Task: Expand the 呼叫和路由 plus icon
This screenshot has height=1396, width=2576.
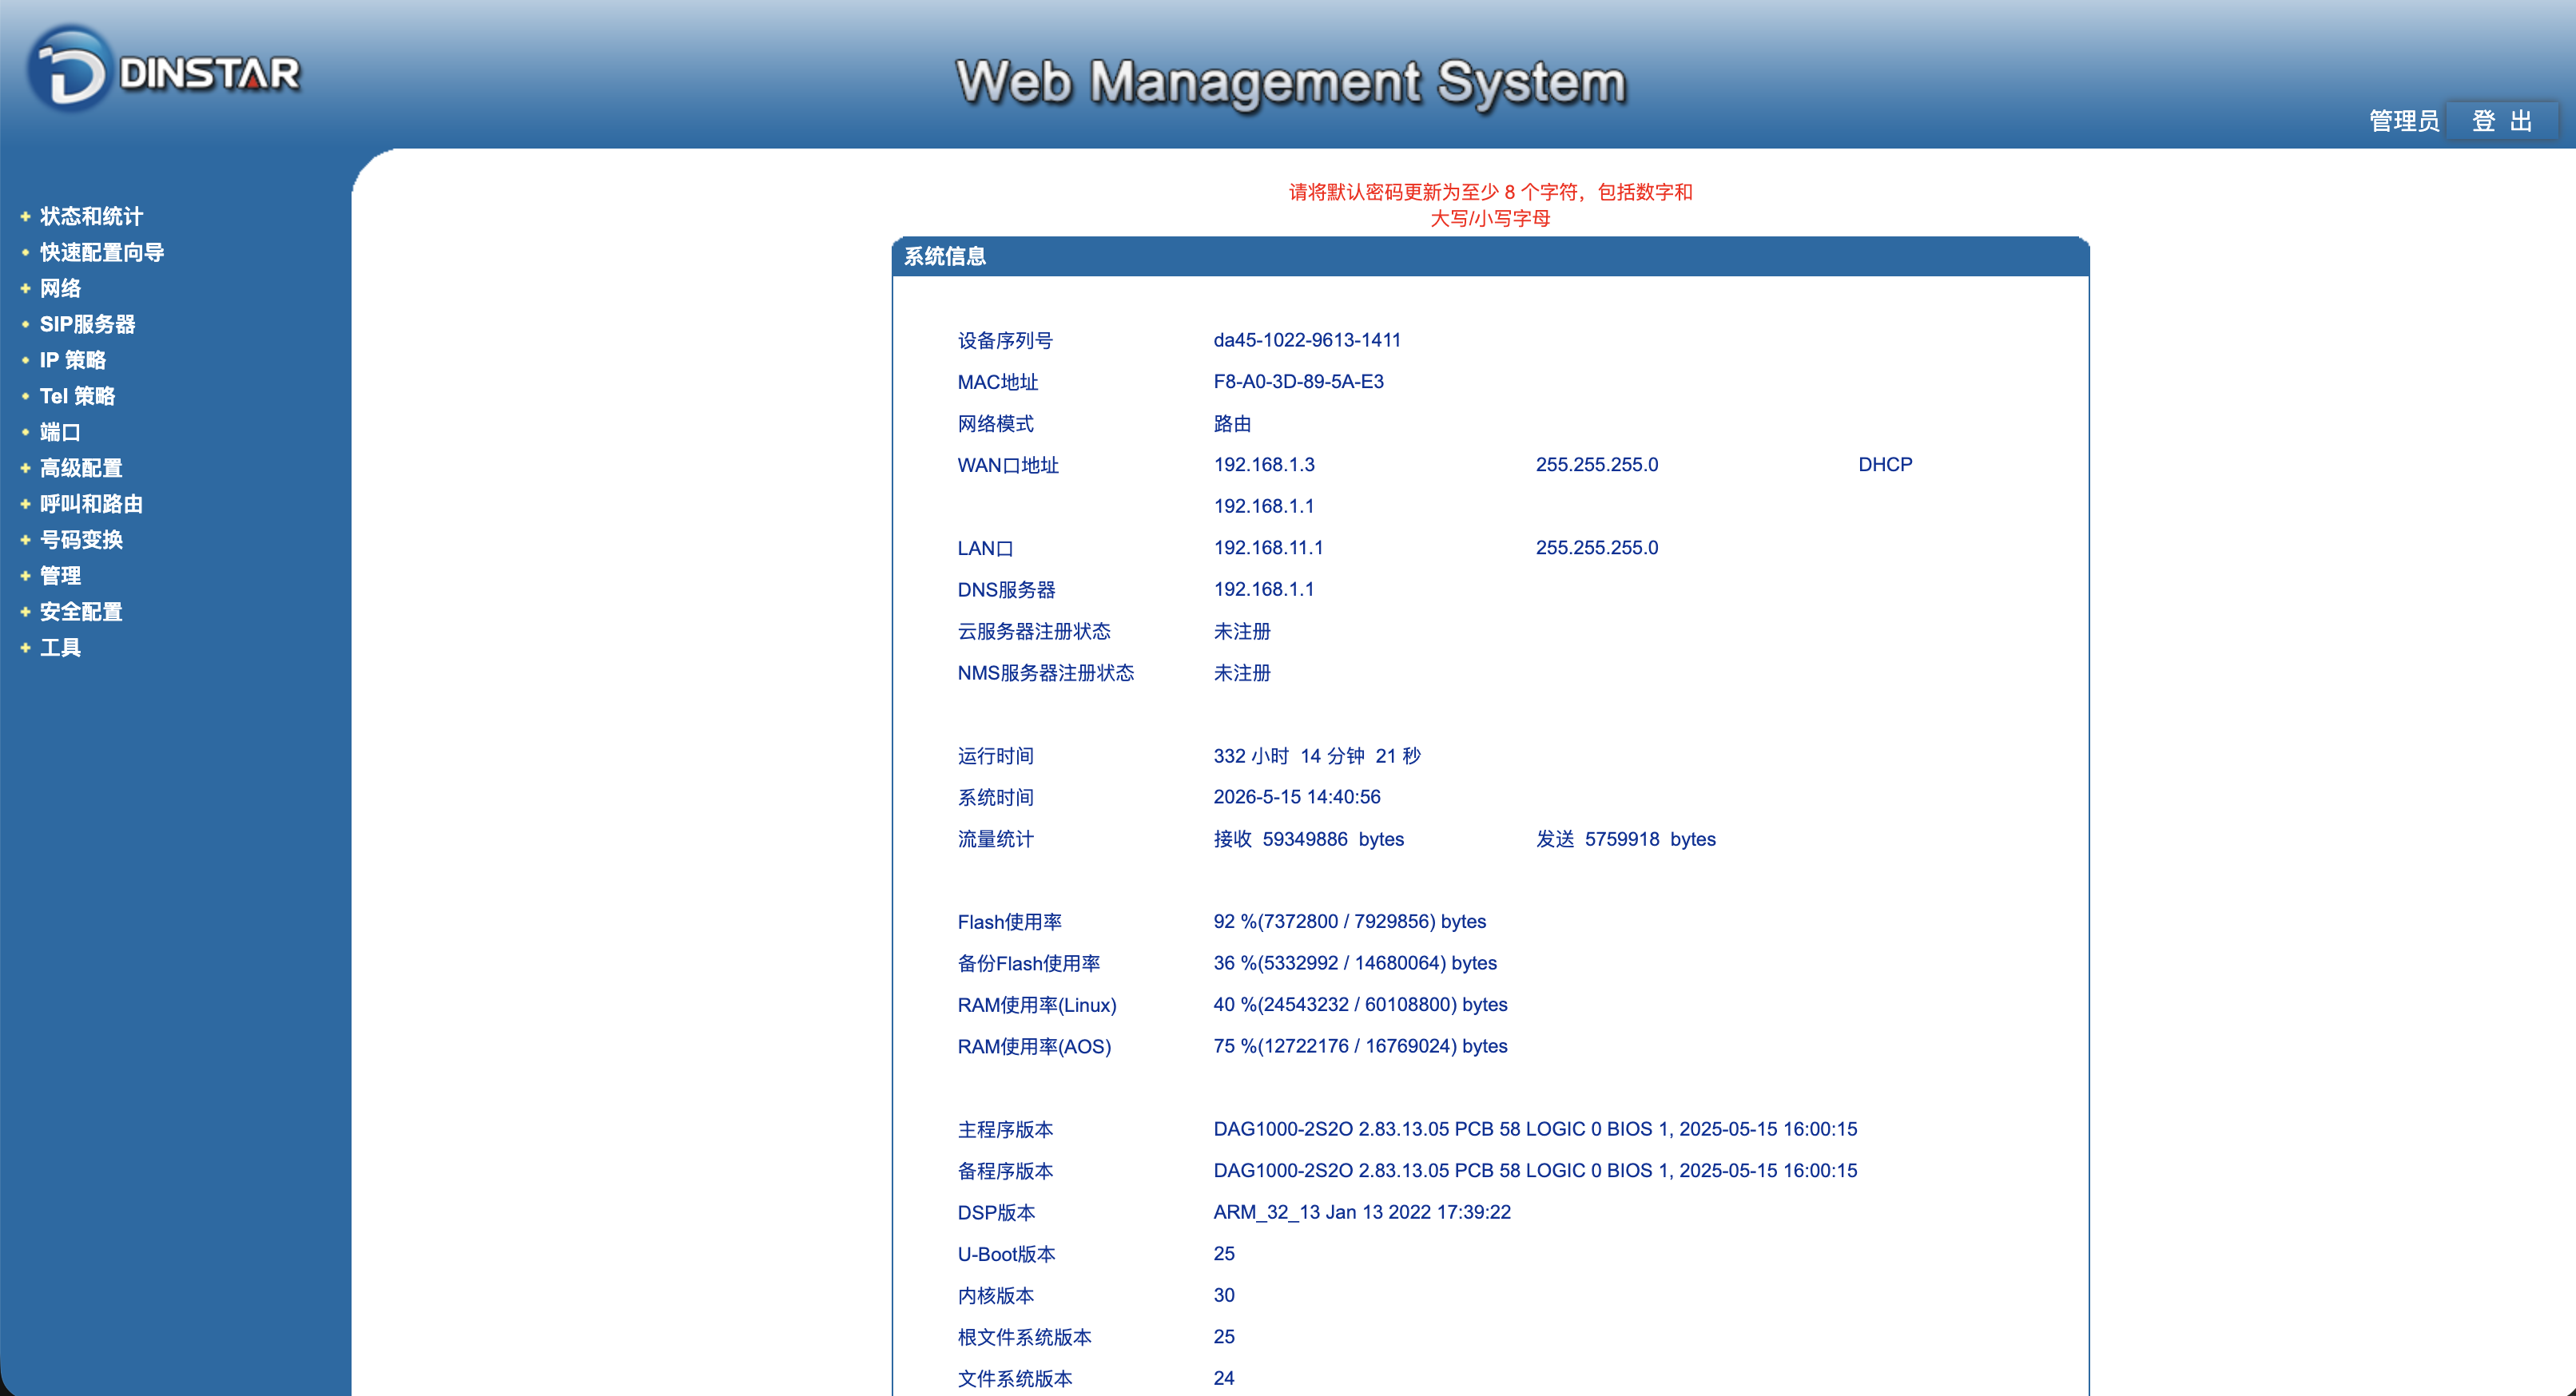Action: [25, 504]
